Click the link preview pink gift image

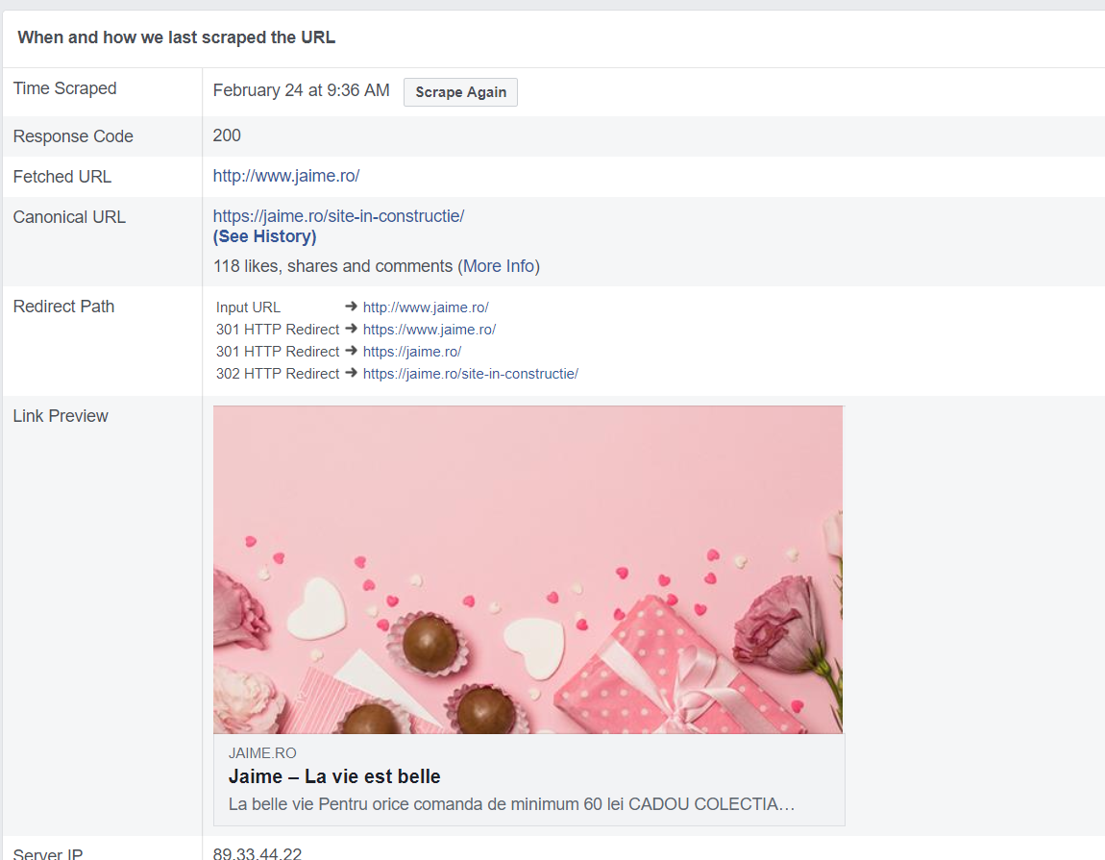point(528,570)
